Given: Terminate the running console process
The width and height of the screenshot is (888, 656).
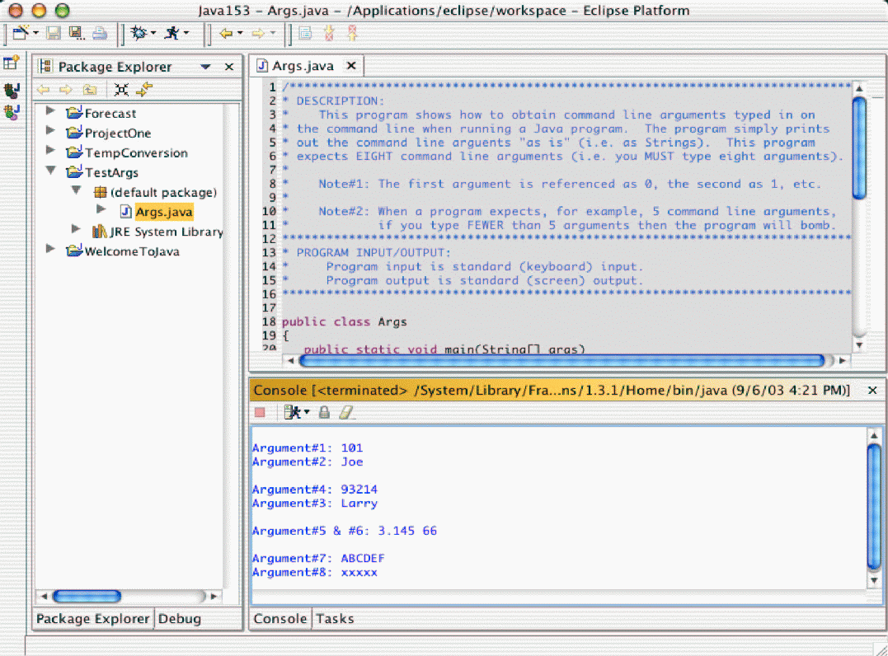Looking at the screenshot, I should coord(258,413).
